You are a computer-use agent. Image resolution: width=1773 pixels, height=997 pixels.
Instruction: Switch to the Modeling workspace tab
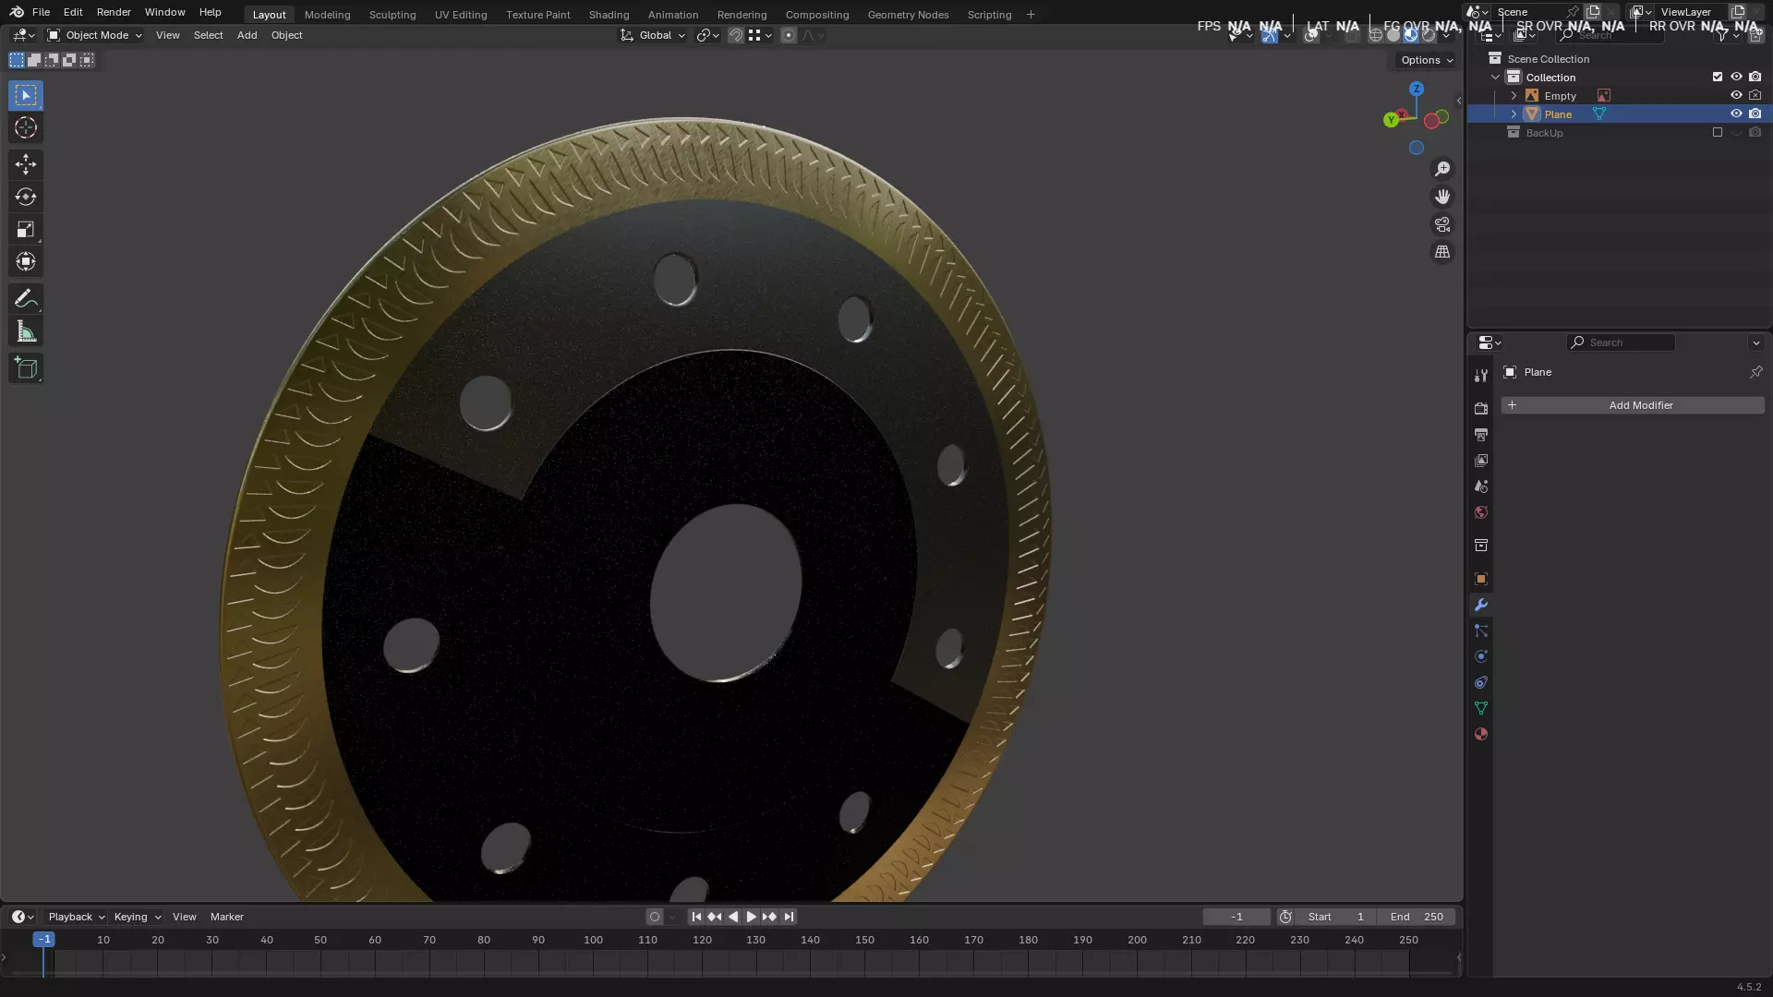[x=327, y=14]
